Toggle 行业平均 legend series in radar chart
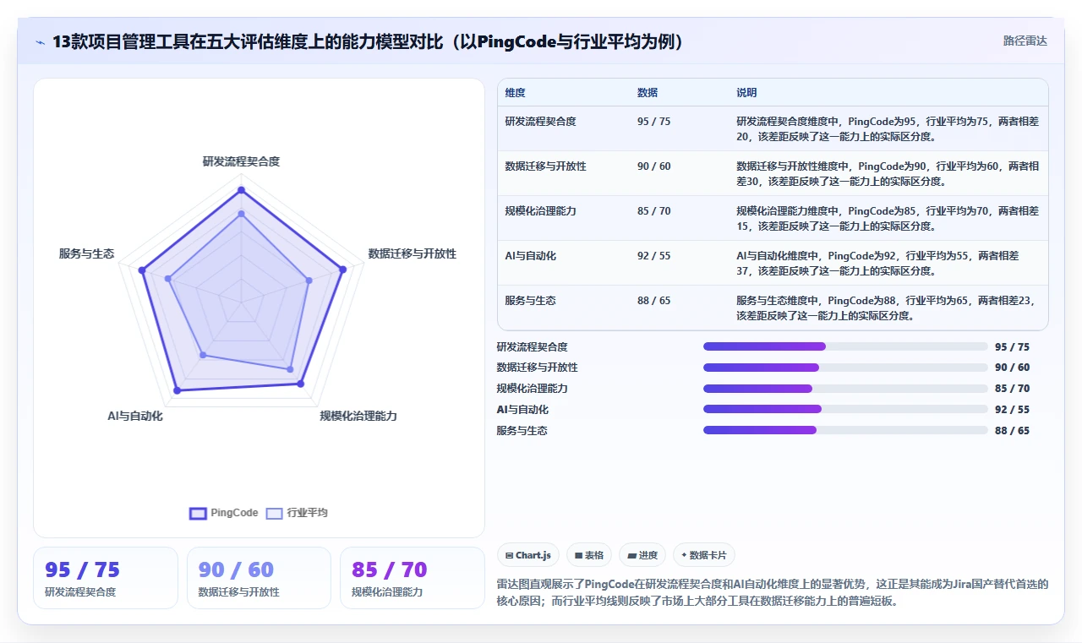 [297, 513]
